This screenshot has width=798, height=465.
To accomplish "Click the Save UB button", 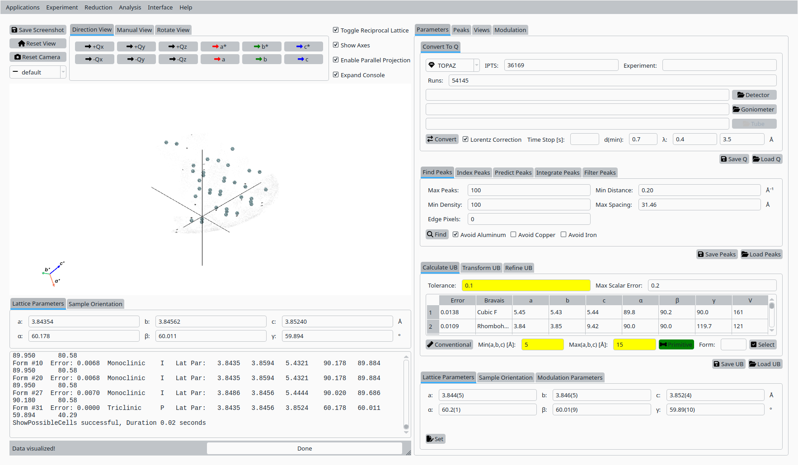I will pyautogui.click(x=728, y=364).
